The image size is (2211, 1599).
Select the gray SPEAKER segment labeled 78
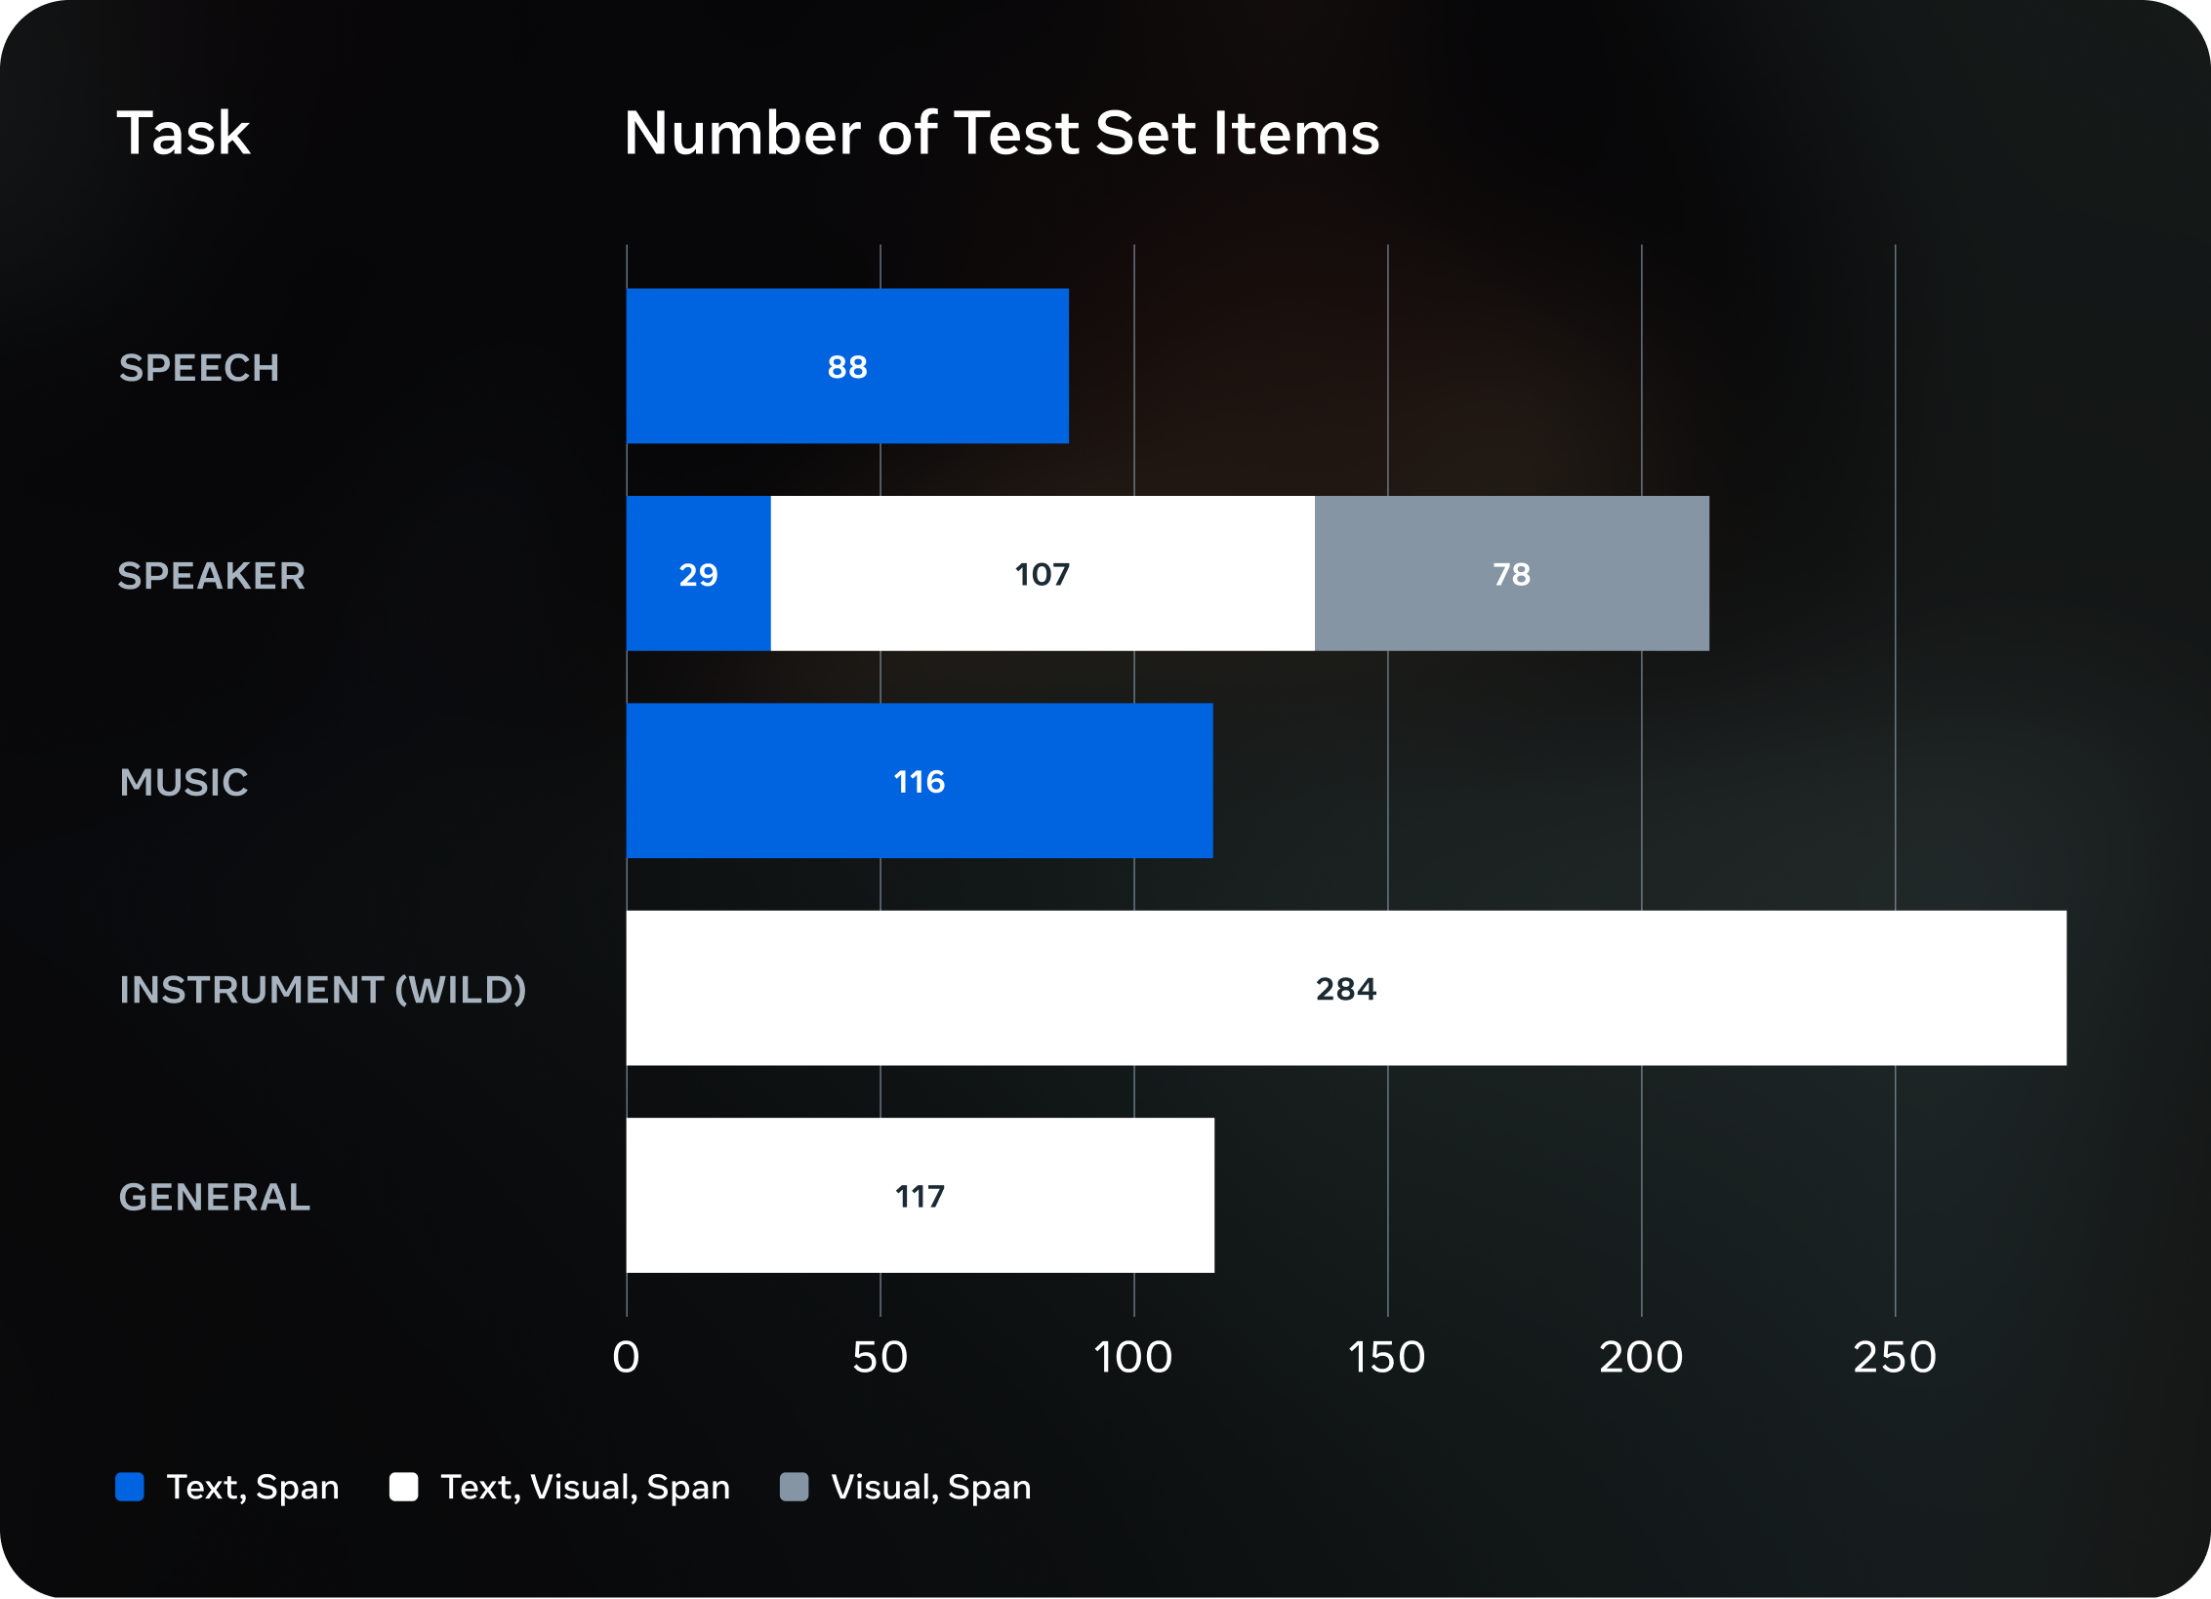(1511, 574)
